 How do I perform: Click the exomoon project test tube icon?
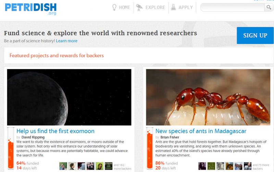[x=11, y=148]
